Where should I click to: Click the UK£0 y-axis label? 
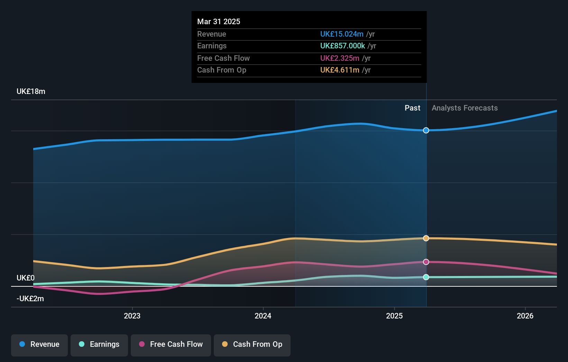26,278
